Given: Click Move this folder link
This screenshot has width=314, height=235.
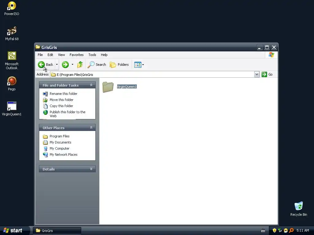Looking at the screenshot, I should point(61,100).
